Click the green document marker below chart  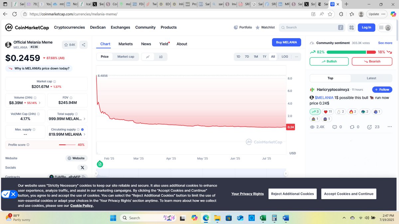pos(100,164)
